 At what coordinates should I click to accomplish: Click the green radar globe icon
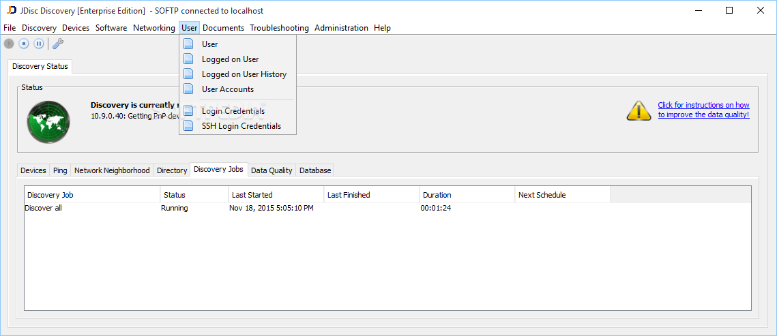pyautogui.click(x=48, y=122)
